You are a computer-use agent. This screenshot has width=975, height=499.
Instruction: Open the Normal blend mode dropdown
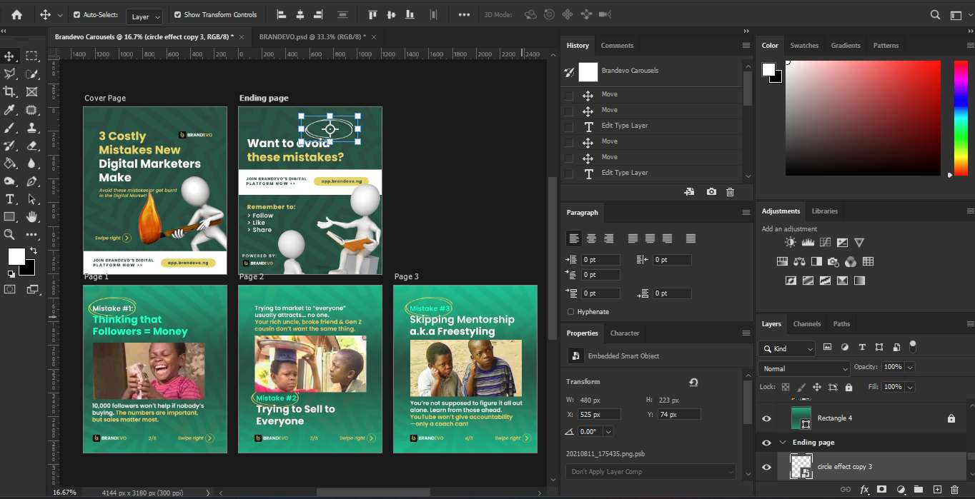click(x=803, y=368)
